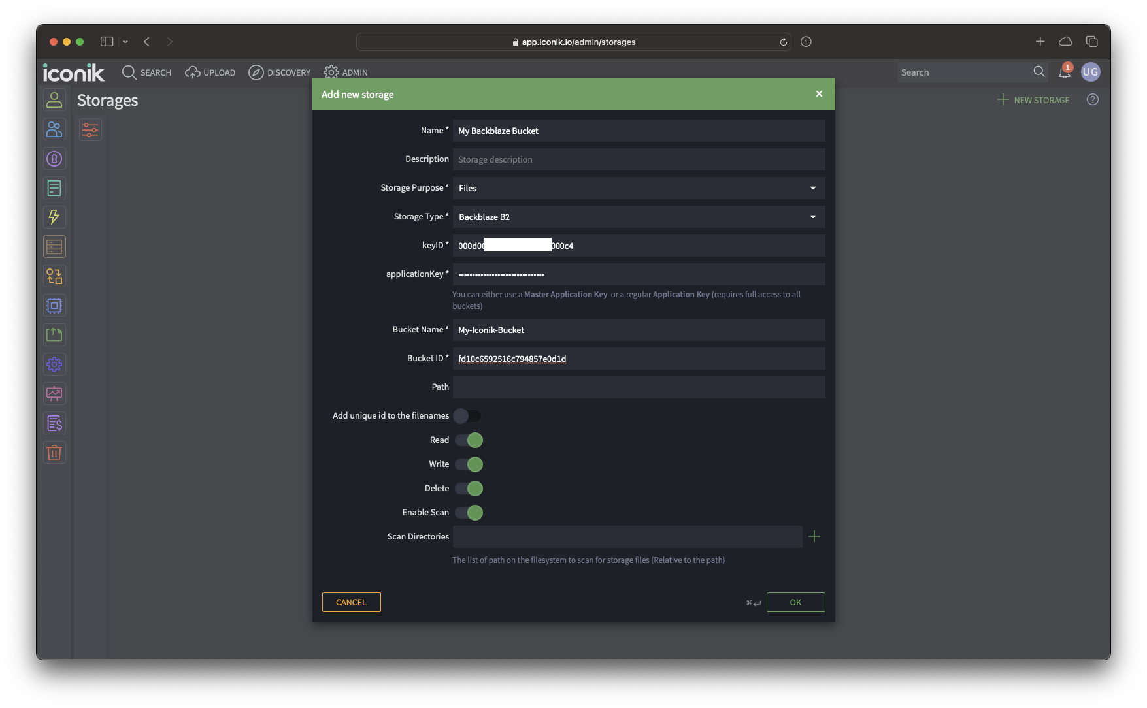Open the keyhole security icon in sidebar
Screen dimensions: 1147x708
(54, 159)
